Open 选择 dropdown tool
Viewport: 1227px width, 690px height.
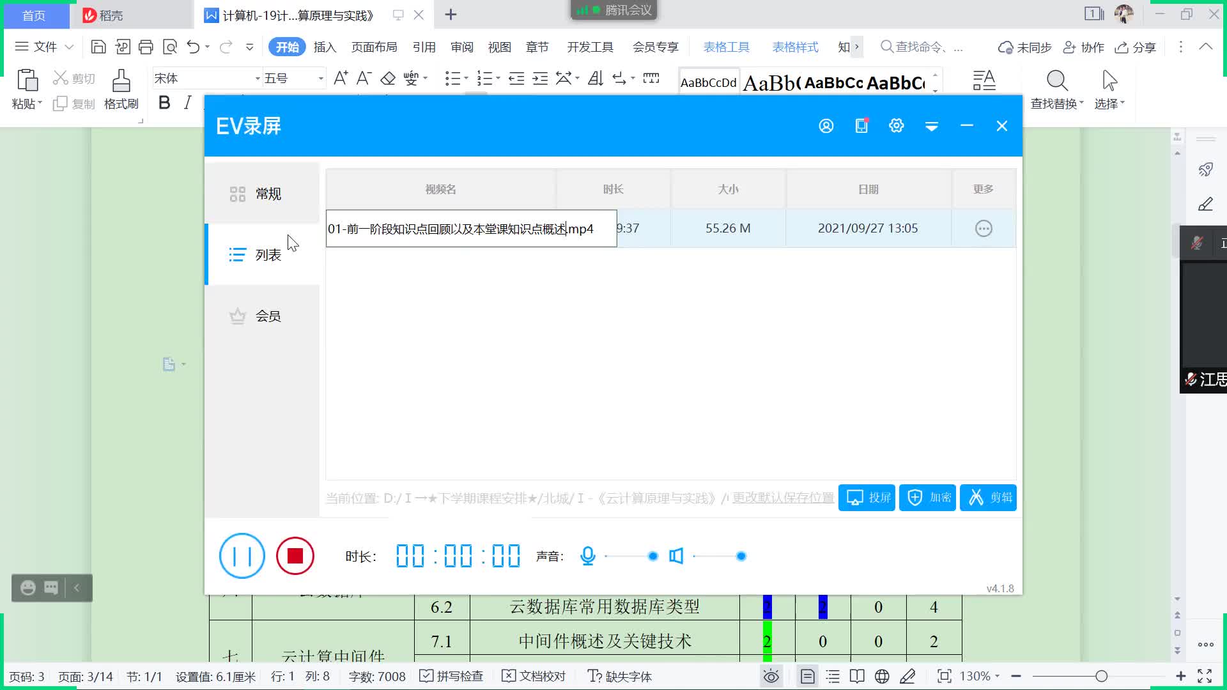point(1109,89)
